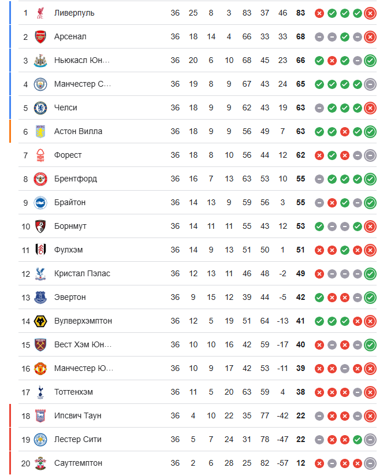
Task: Click Manchester City's latest draw indicator
Action: tap(370, 84)
